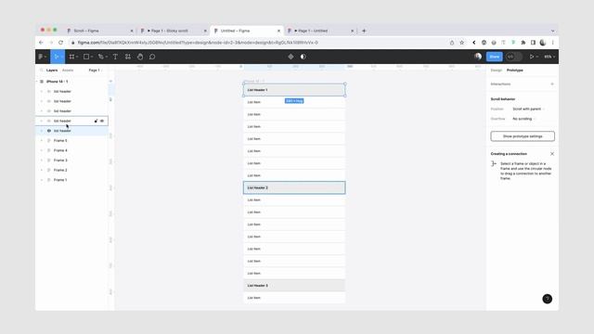Select the highlighted list header layer row

[72, 131]
